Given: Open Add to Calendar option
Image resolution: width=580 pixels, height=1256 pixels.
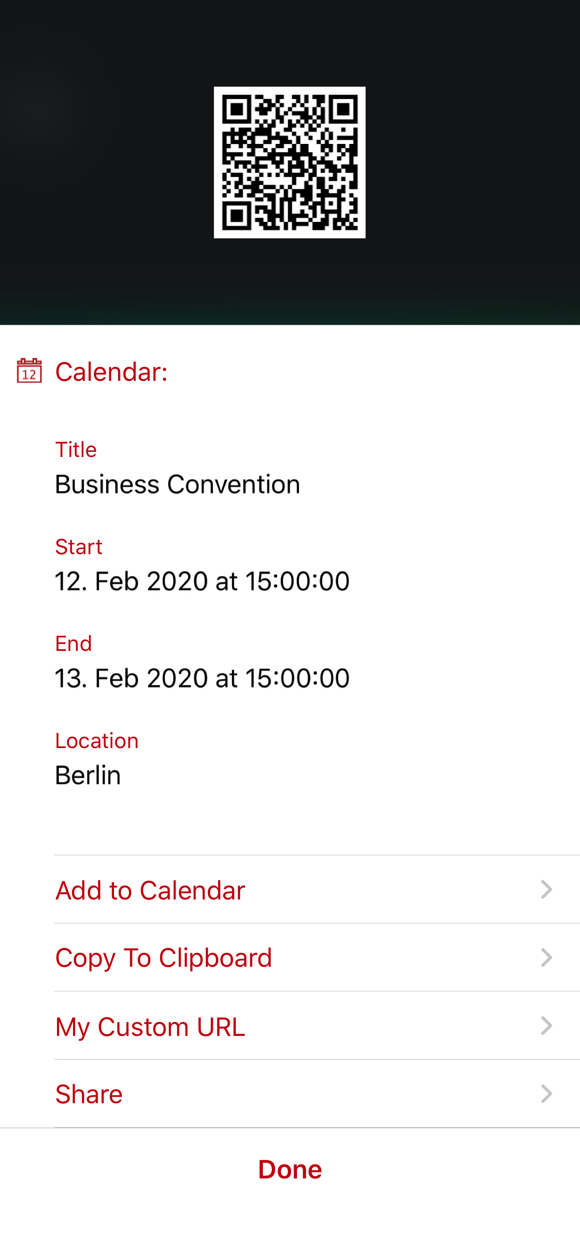Looking at the screenshot, I should (150, 890).
